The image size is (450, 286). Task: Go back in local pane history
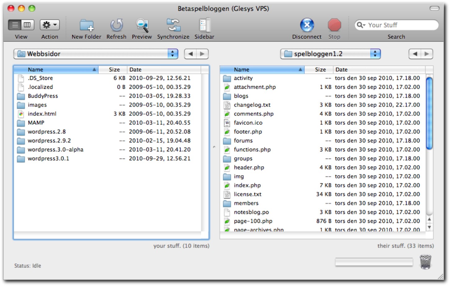(x=191, y=54)
